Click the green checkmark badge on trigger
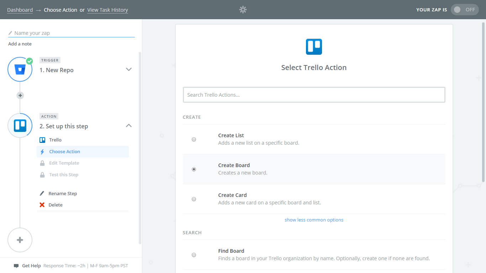Viewport: 486px width, 273px height. tap(30, 61)
